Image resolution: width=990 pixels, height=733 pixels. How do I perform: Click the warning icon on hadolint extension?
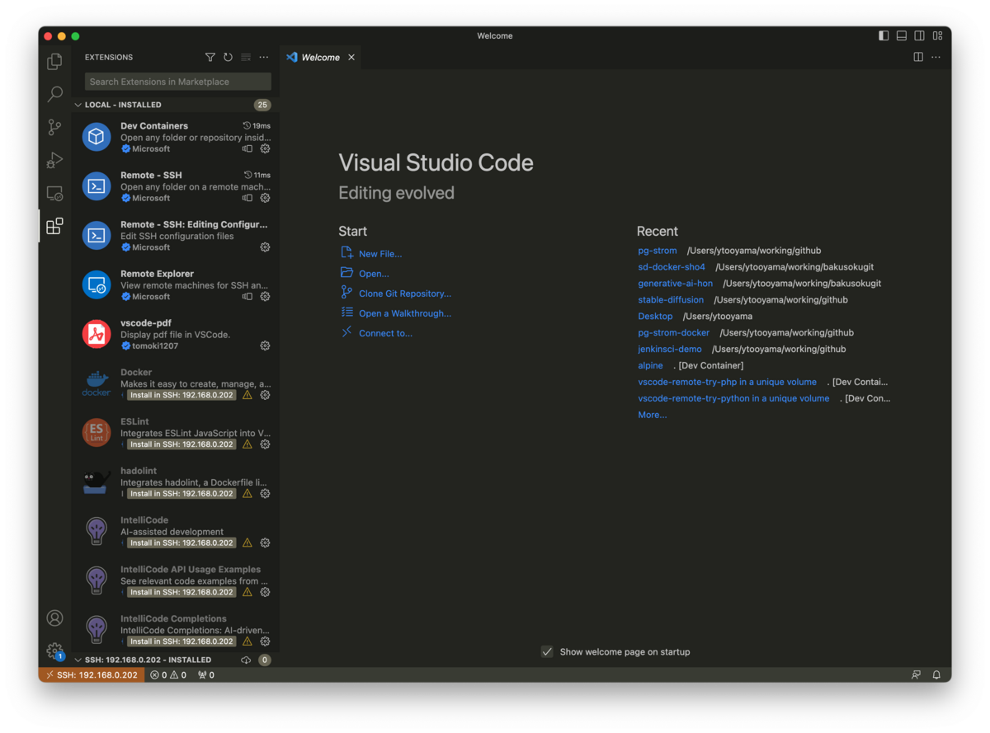(247, 493)
